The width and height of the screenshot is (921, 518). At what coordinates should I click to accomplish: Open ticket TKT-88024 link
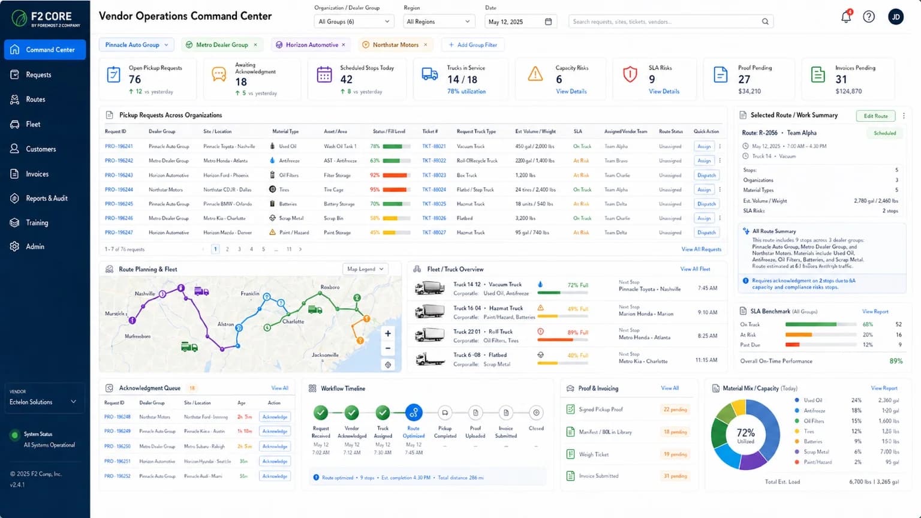coord(434,189)
